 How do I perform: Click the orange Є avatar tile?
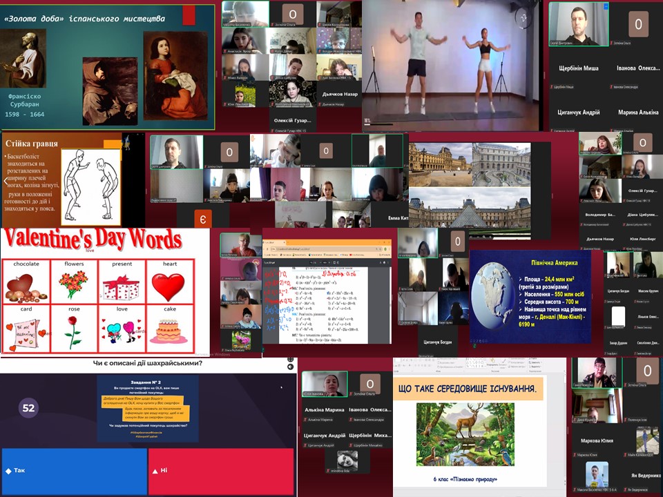202,219
